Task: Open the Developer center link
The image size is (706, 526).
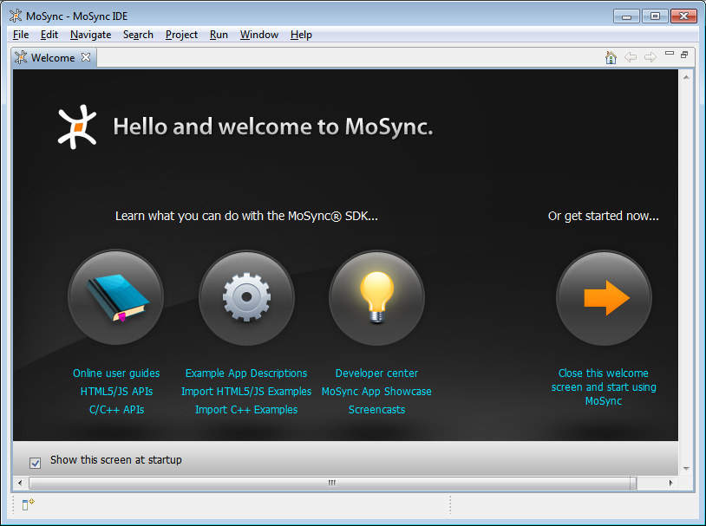Action: pyautogui.click(x=377, y=373)
